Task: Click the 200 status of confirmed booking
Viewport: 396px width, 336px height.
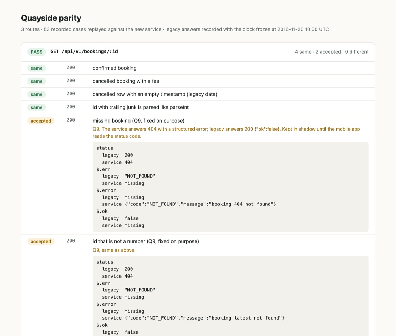Action: (71, 67)
